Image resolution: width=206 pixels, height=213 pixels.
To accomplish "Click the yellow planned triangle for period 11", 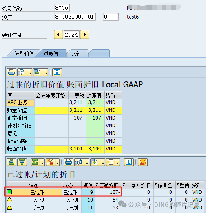I will coord(9,207).
